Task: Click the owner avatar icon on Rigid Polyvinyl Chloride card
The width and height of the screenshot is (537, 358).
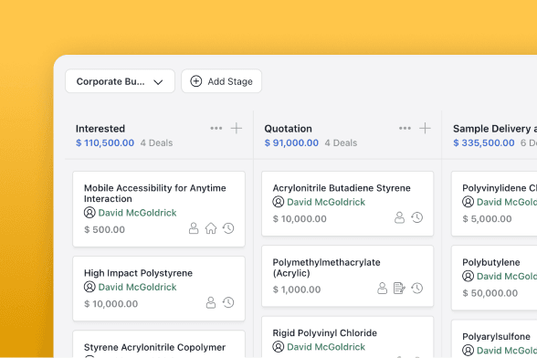Action: point(279,347)
